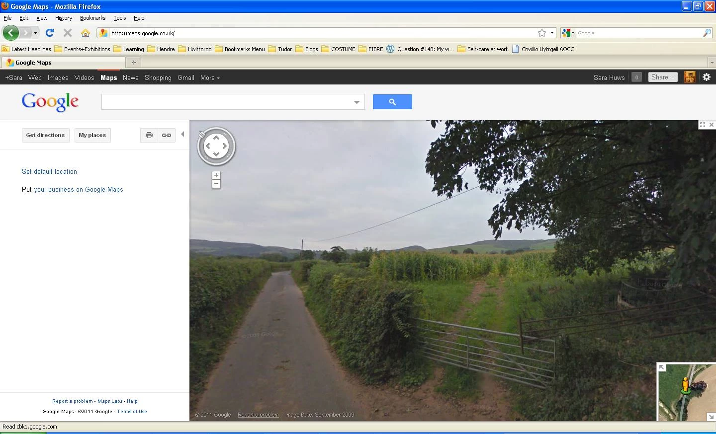This screenshot has height=434, width=716.
Task: Zoom in with the plus button
Action: click(x=216, y=175)
